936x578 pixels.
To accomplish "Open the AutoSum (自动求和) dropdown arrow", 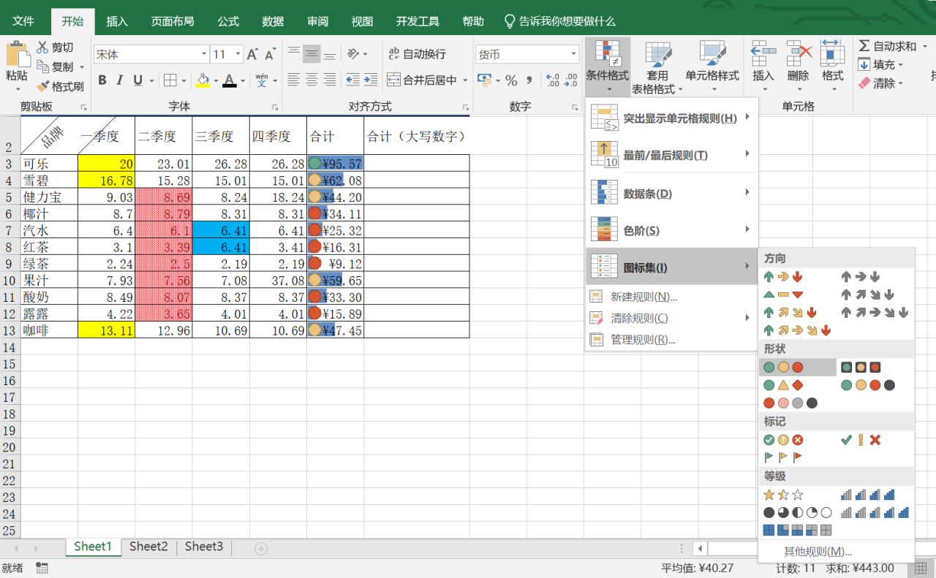I will coord(924,47).
